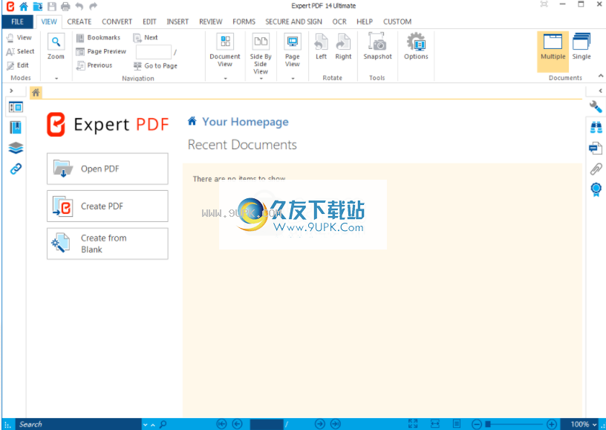Screen dimensions: 606x430
Task: Click the Your Homepage link
Action: click(x=245, y=122)
